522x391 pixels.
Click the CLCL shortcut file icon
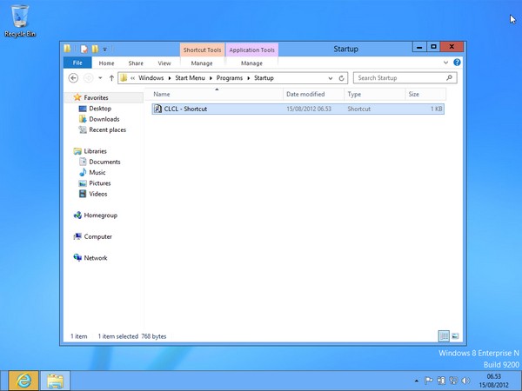[157, 109]
